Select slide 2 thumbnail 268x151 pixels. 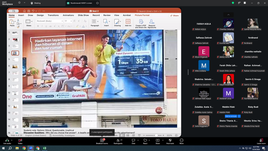[x=15, y=40]
